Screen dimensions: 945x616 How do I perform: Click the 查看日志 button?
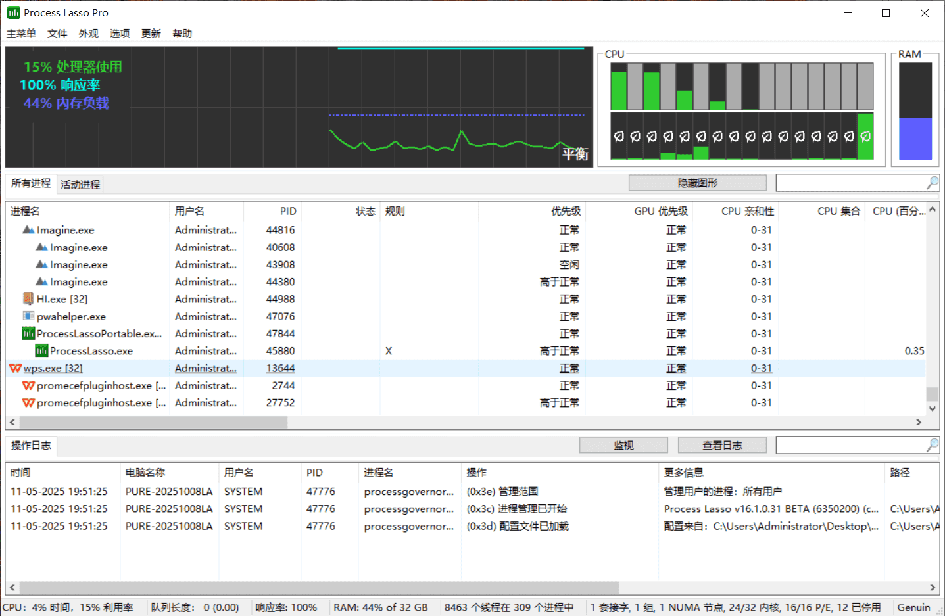tap(722, 444)
